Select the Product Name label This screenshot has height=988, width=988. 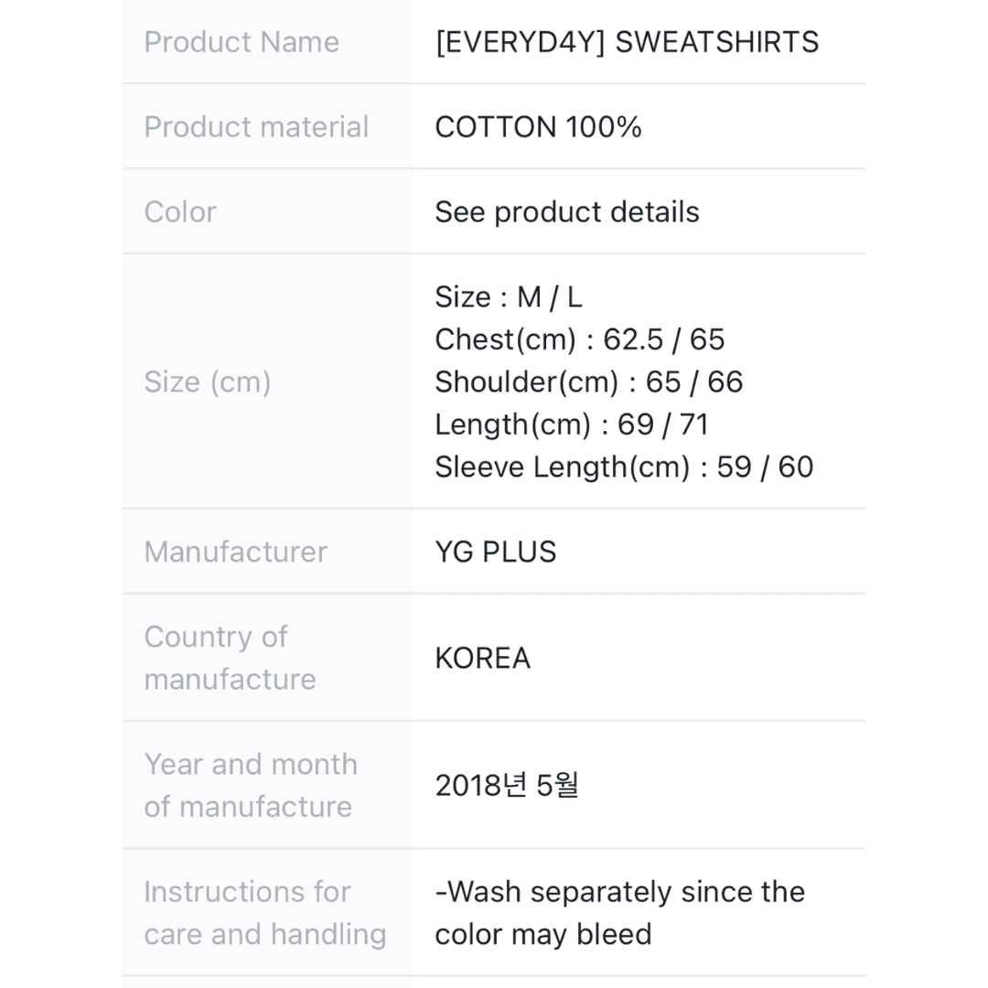pyautogui.click(x=242, y=42)
